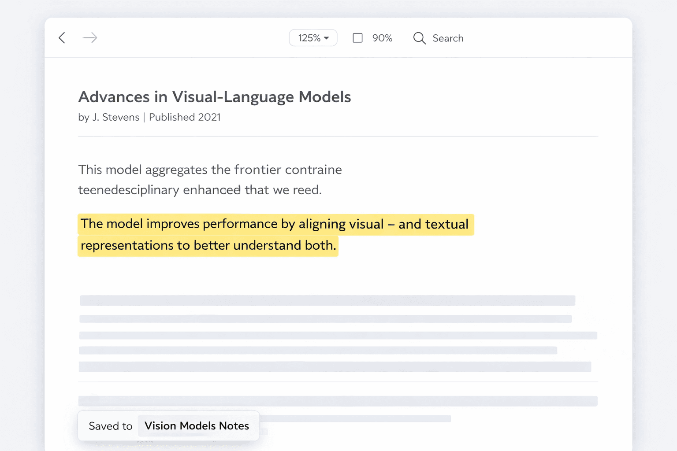Click the Published 2021 text
Image resolution: width=677 pixels, height=451 pixels.
[185, 117]
